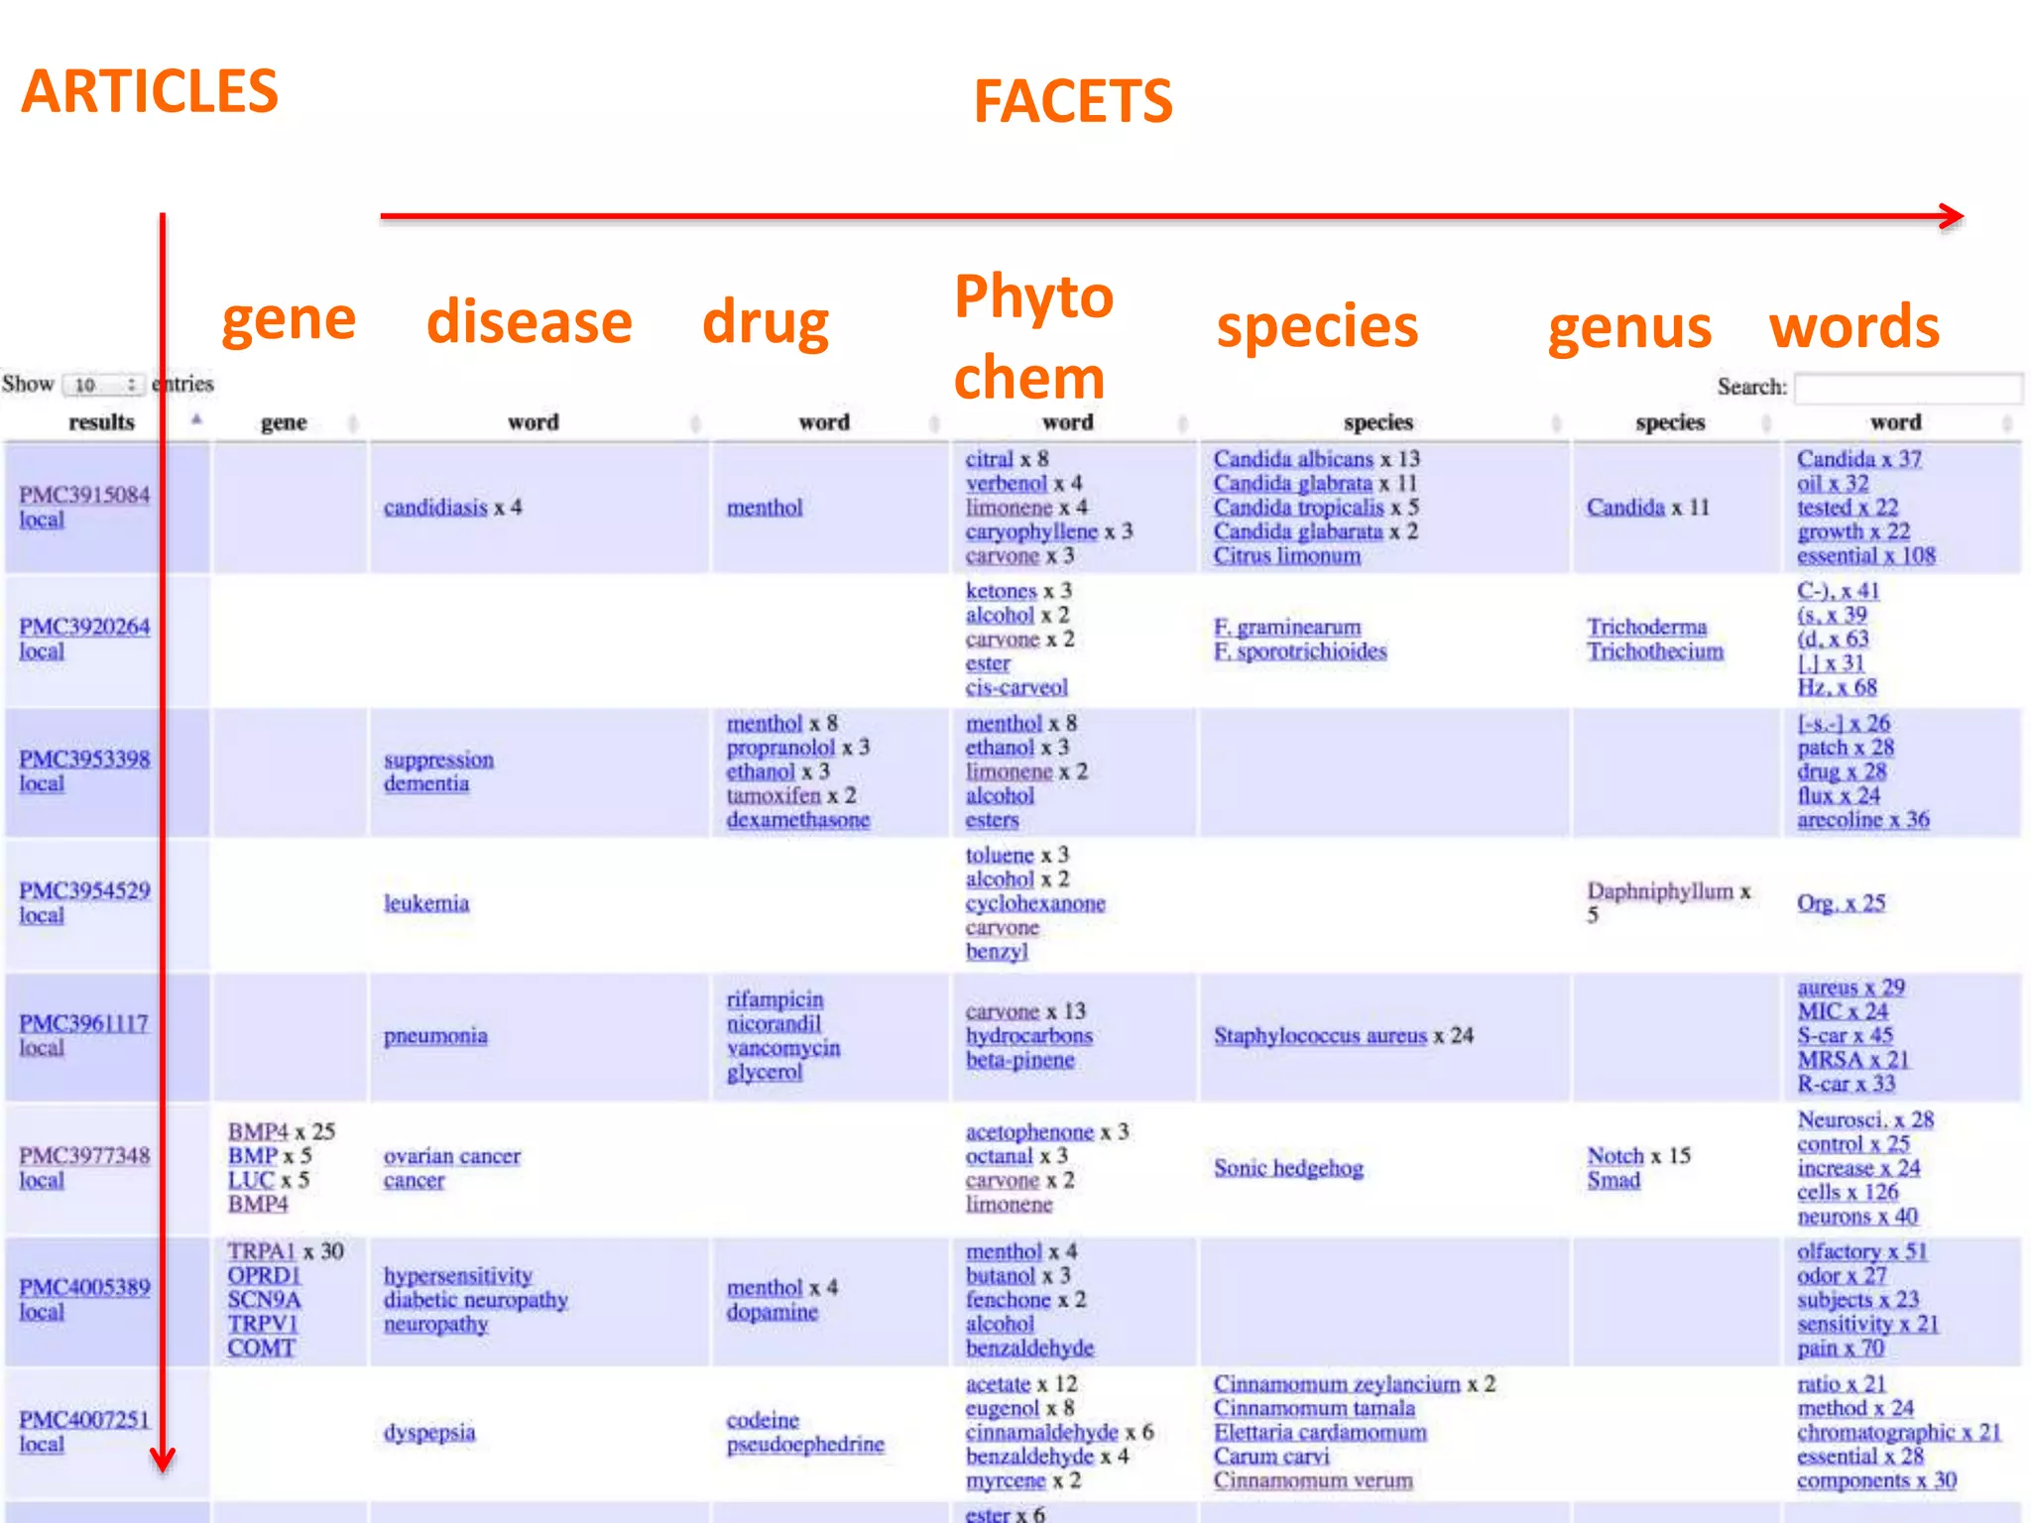
Task: Click the cis-carveol link
Action: (x=1016, y=687)
